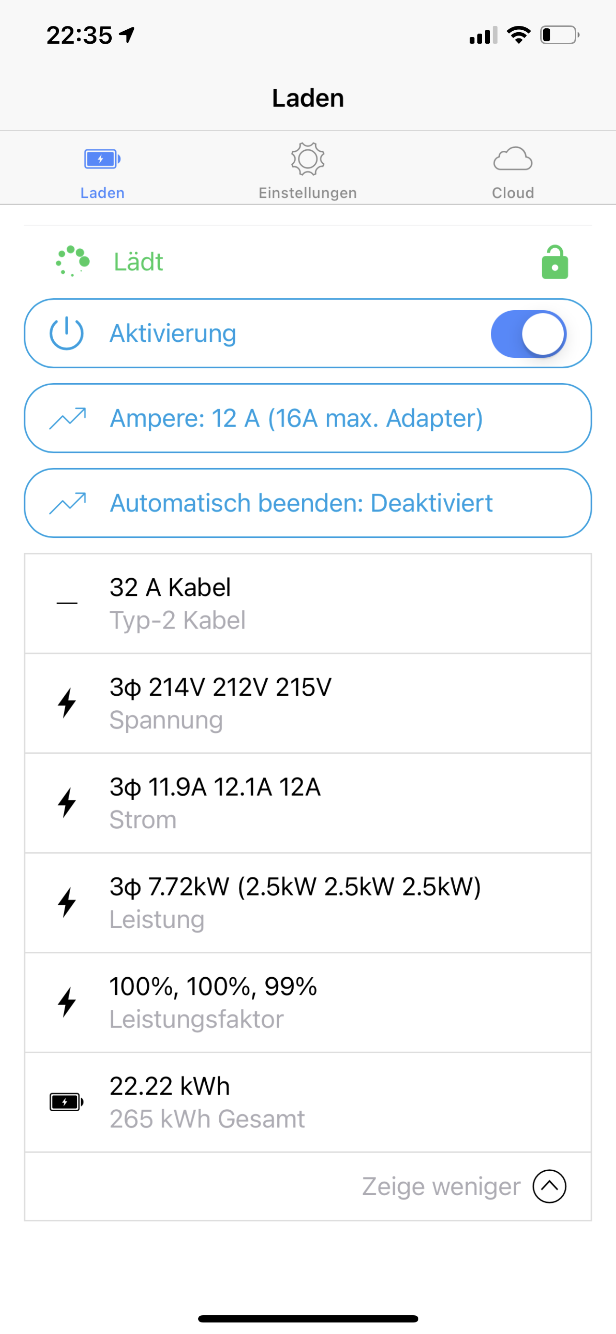
Task: Tap the lightning bolt beside Spannung
Action: [67, 703]
